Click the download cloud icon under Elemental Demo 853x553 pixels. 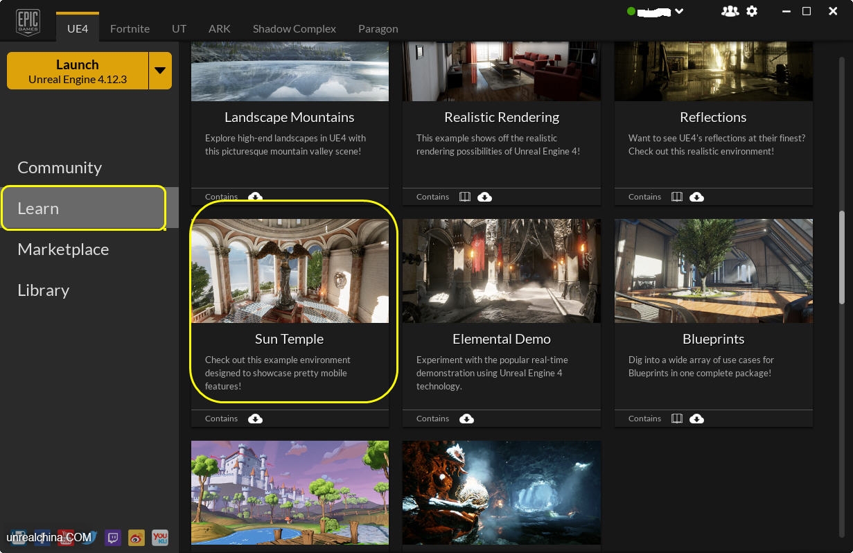pyautogui.click(x=467, y=419)
